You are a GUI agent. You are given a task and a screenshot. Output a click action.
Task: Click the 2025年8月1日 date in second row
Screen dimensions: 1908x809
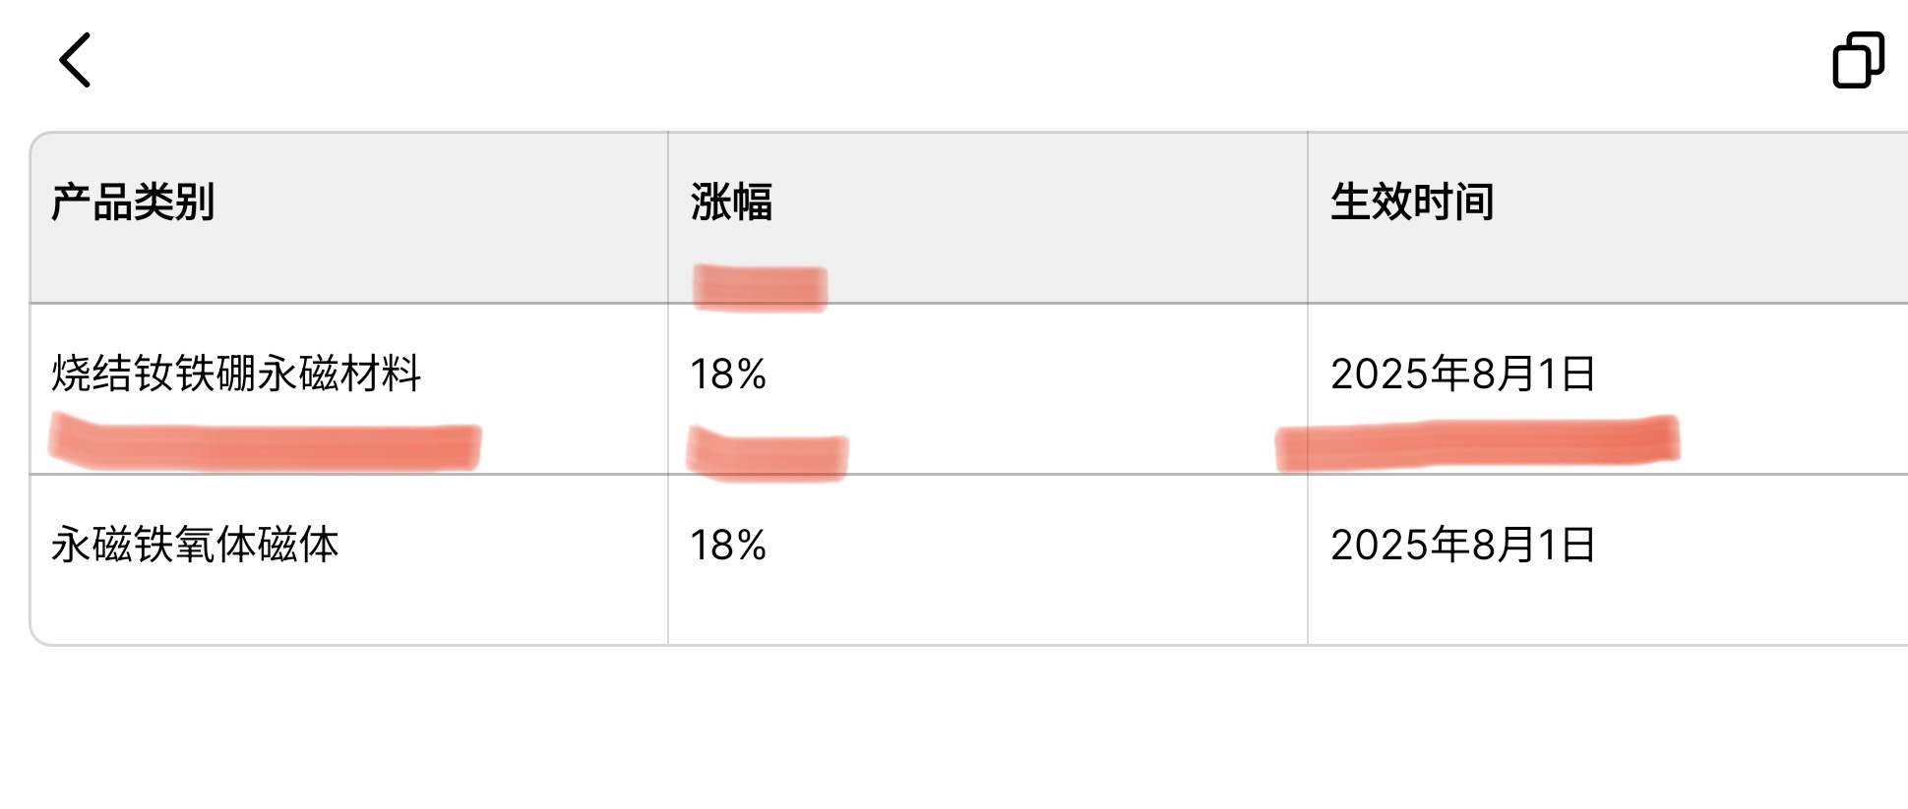[x=1463, y=545]
